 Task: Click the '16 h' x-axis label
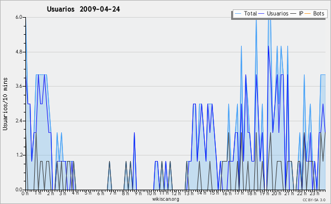coord(227,193)
